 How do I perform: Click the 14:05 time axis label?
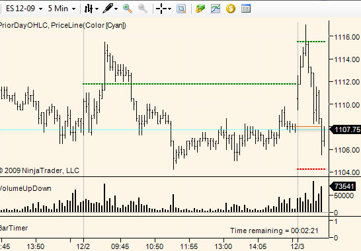point(257,246)
